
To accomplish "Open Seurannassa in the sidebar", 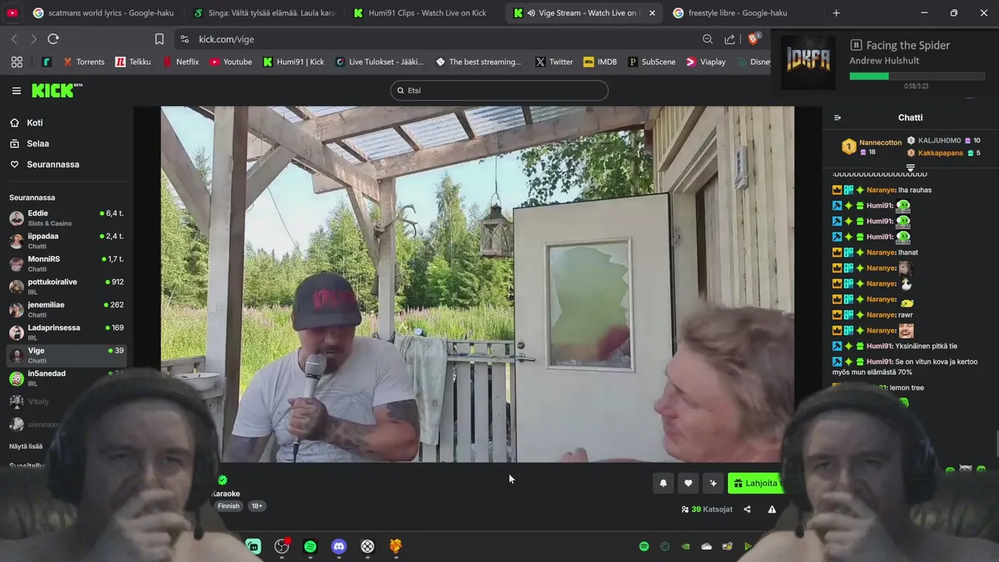I will (x=44, y=165).
